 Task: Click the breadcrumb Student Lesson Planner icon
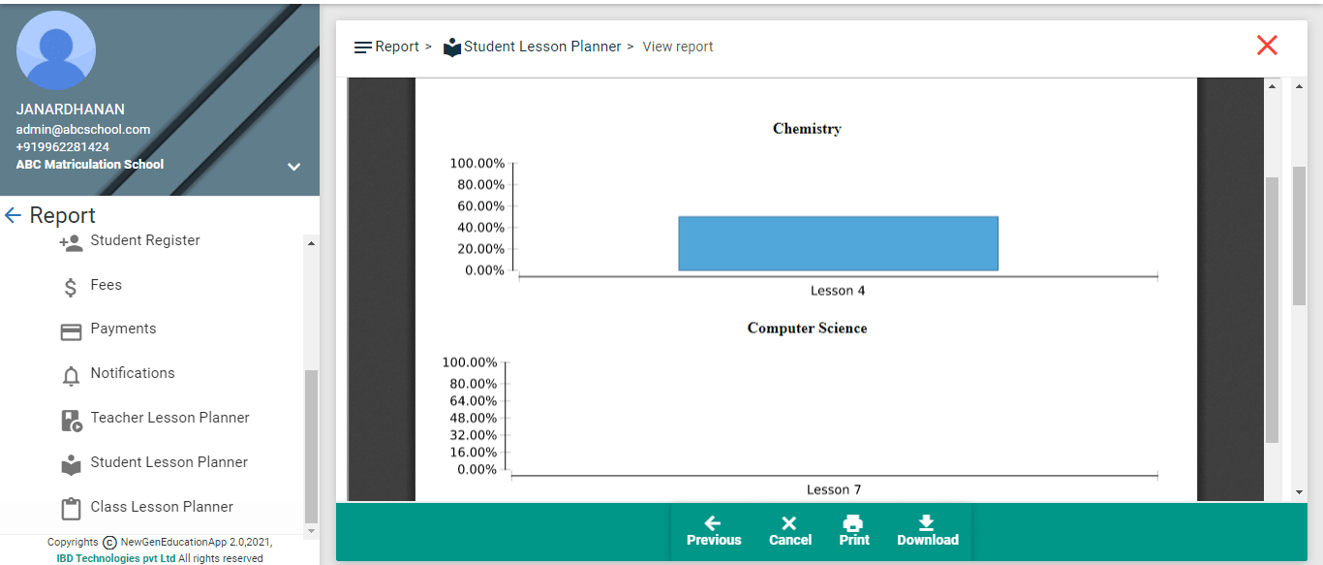(452, 47)
